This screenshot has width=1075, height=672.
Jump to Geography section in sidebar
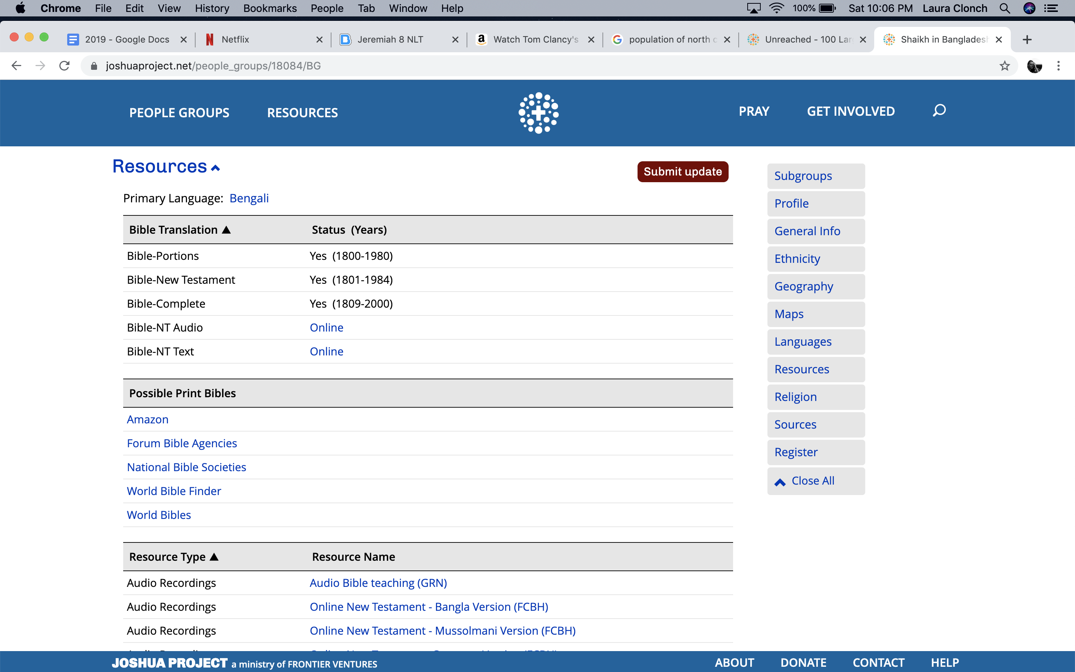pos(804,286)
